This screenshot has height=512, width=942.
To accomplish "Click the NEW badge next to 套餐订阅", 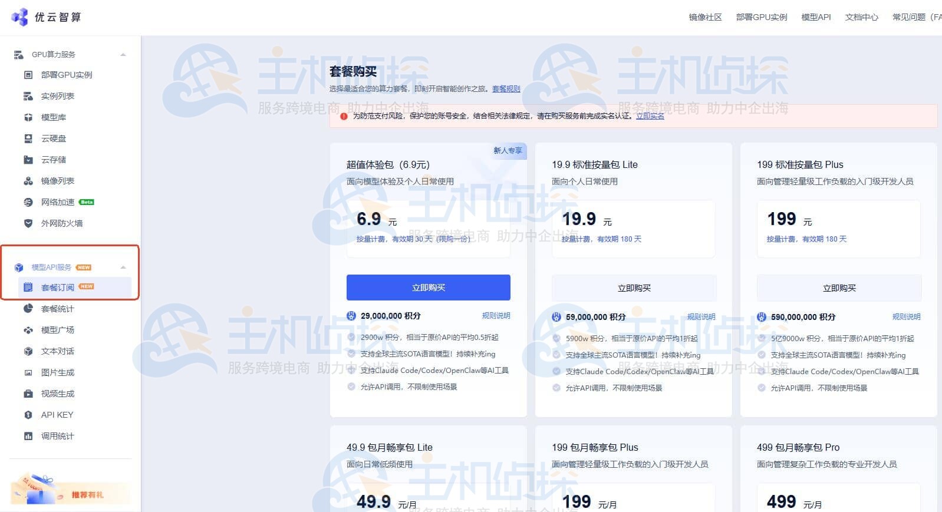I will coord(87,287).
